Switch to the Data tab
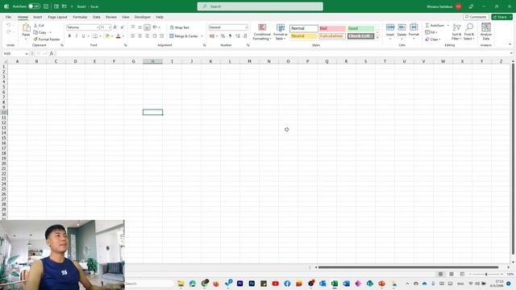The width and height of the screenshot is (516, 290). tap(97, 17)
